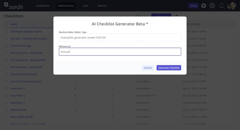Click the Checklists page heading
The image size is (240, 130).
(x=14, y=16)
